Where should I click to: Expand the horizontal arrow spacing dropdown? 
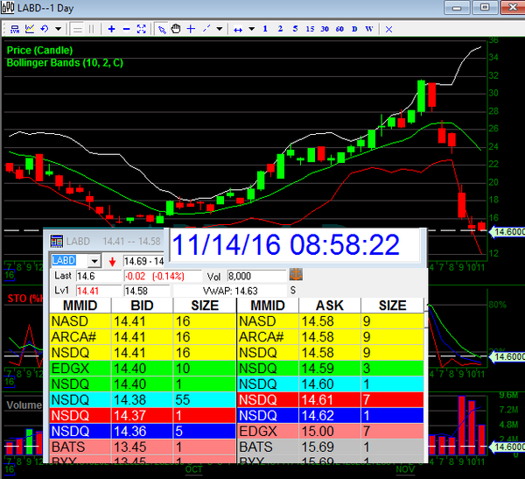251,29
